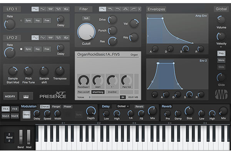Click the short/long button
This screenshot has height=154, width=231.
click(x=98, y=92)
